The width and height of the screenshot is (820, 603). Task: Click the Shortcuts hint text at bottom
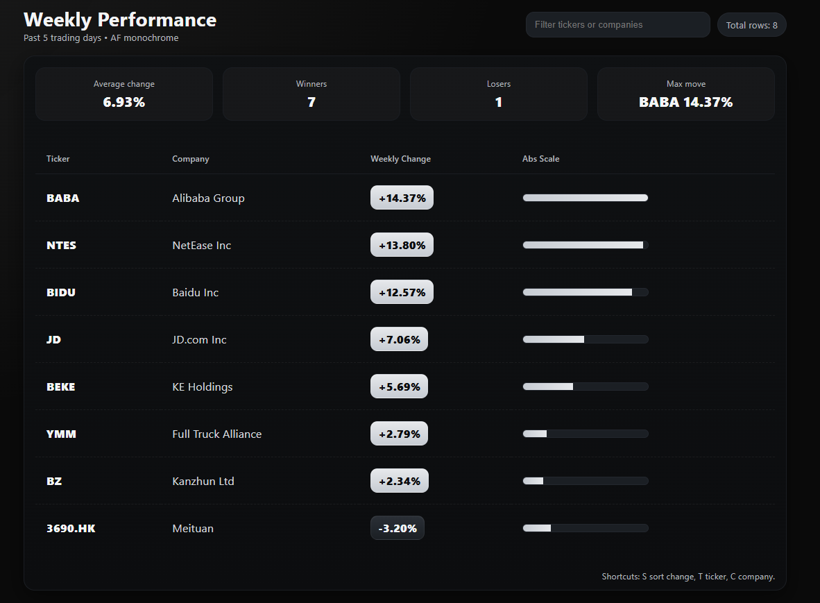(688, 577)
